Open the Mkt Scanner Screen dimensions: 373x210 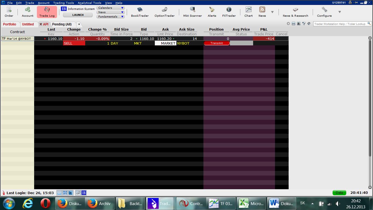(193, 12)
